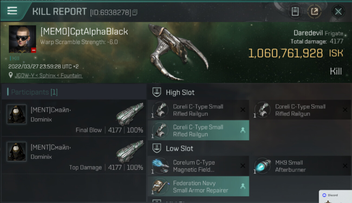Viewport: 352px width, 203px height.
Task: Select the [MEMO]CptAlphaBlack pilot name
Action: click(84, 32)
